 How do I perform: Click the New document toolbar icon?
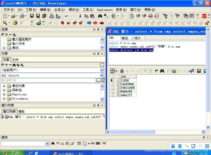pyautogui.click(x=5, y=16)
